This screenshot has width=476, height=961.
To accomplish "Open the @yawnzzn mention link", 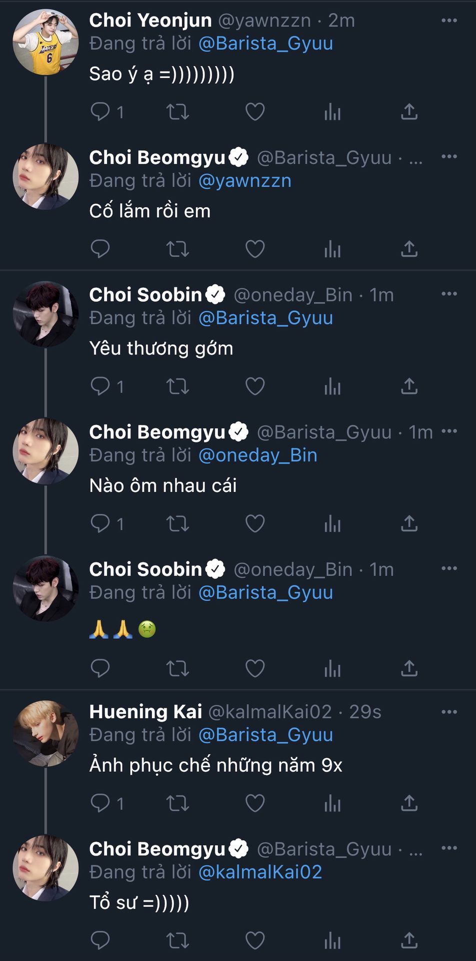I will coord(245,181).
